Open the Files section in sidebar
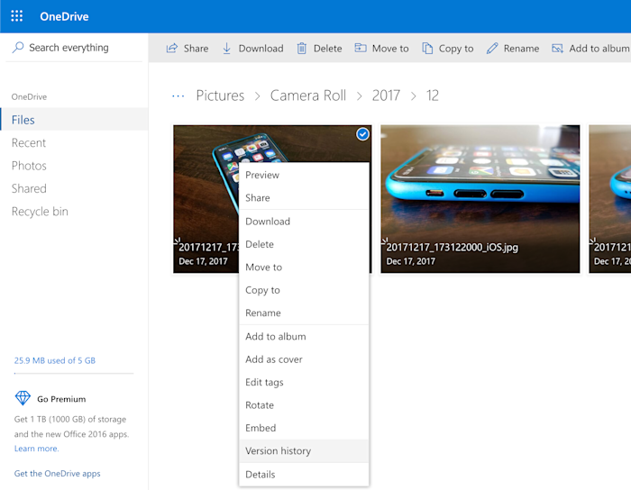This screenshot has height=490, width=631. [x=74, y=120]
